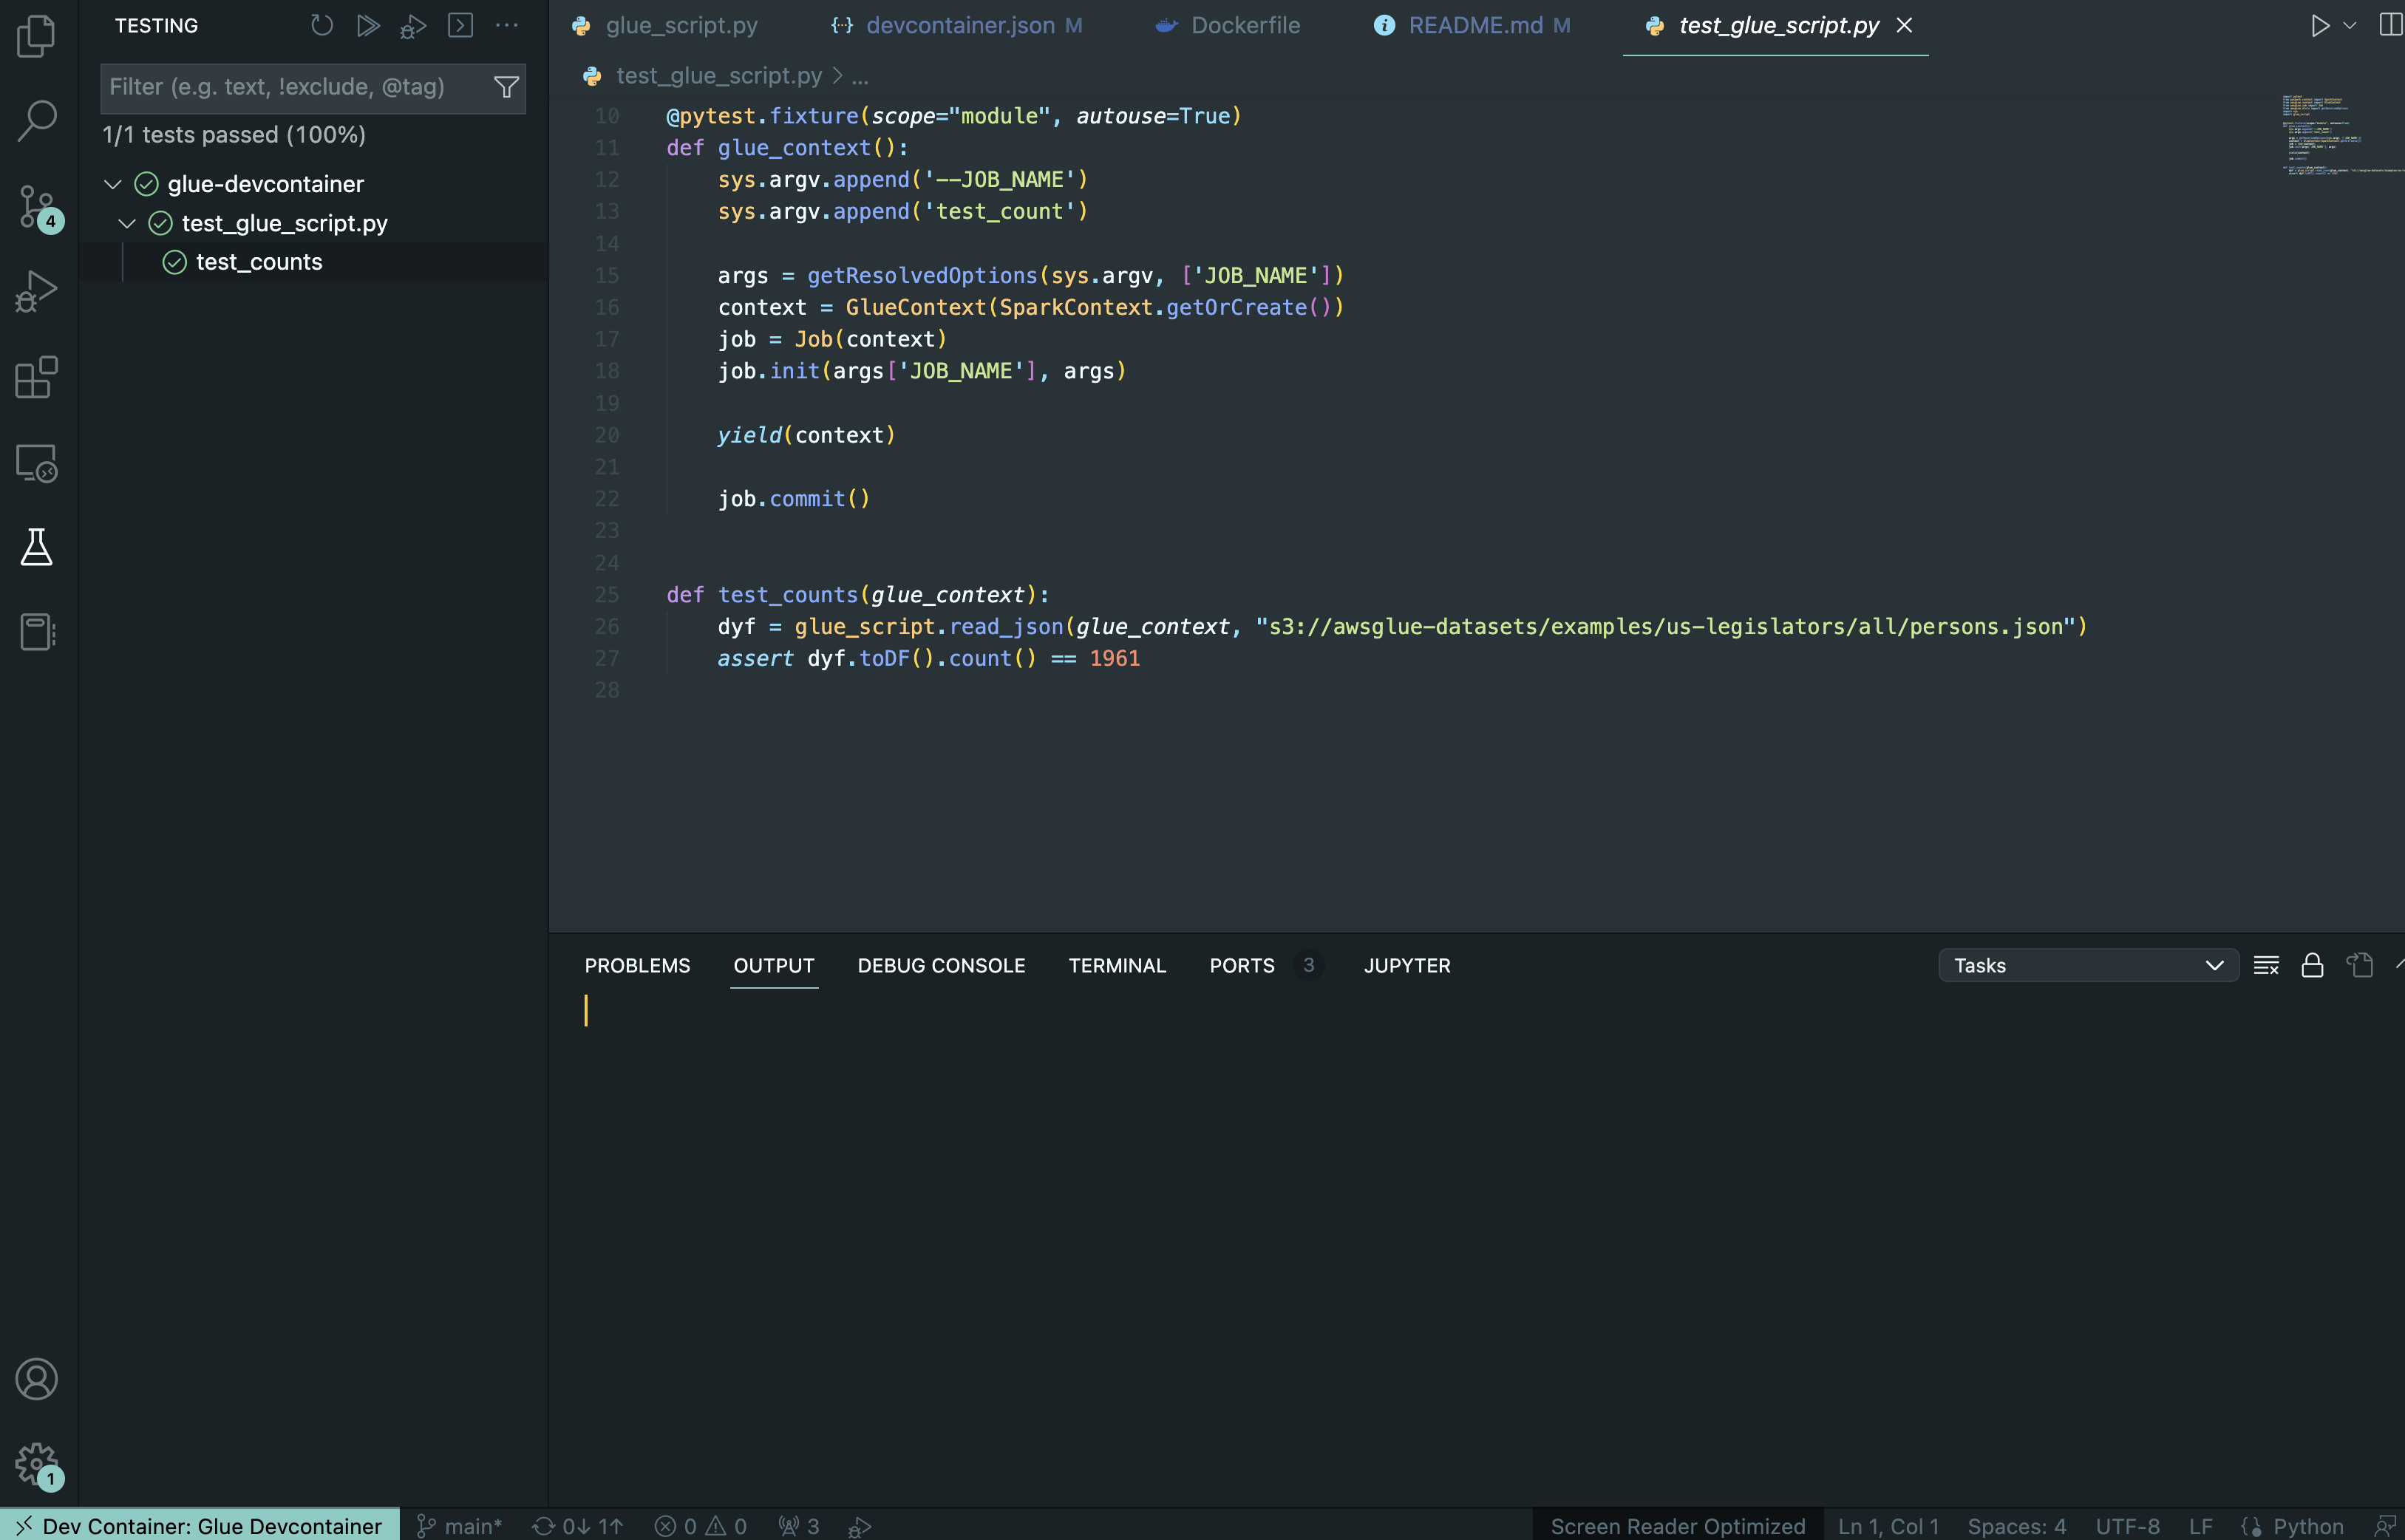Click Dev Container: Glue Devcontainer status button
This screenshot has height=1540, width=2405.
(x=200, y=1526)
